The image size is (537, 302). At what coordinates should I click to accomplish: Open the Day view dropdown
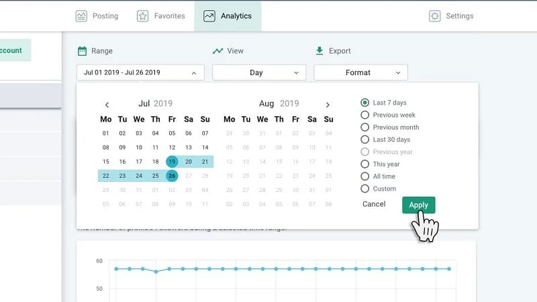coord(259,72)
